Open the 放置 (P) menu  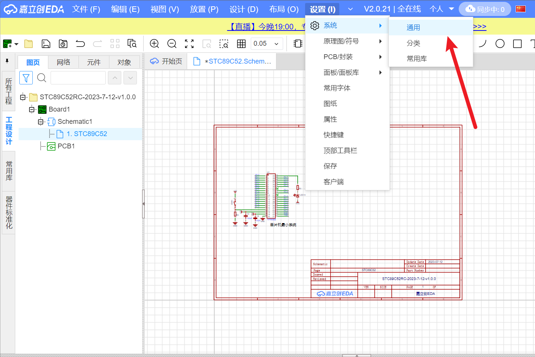[x=204, y=9]
